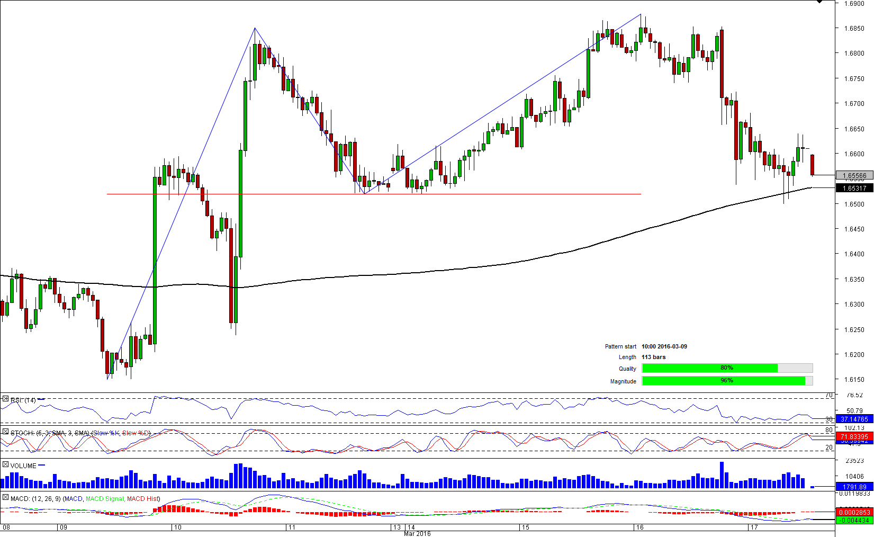The height and width of the screenshot is (537, 874).
Task: Click the VOLUME indicator label
Action: click(x=23, y=466)
